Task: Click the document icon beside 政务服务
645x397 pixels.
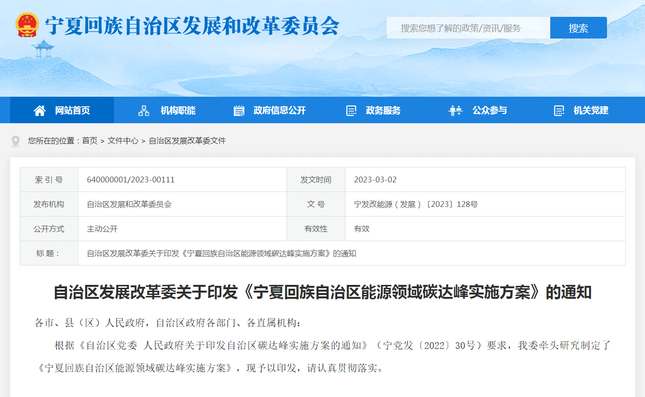Action: [351, 111]
